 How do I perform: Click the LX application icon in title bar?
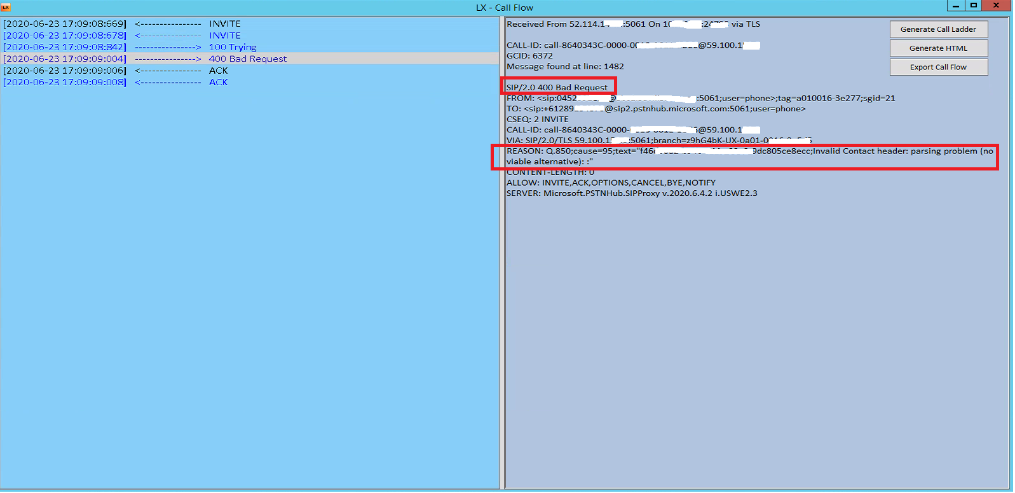tap(6, 7)
